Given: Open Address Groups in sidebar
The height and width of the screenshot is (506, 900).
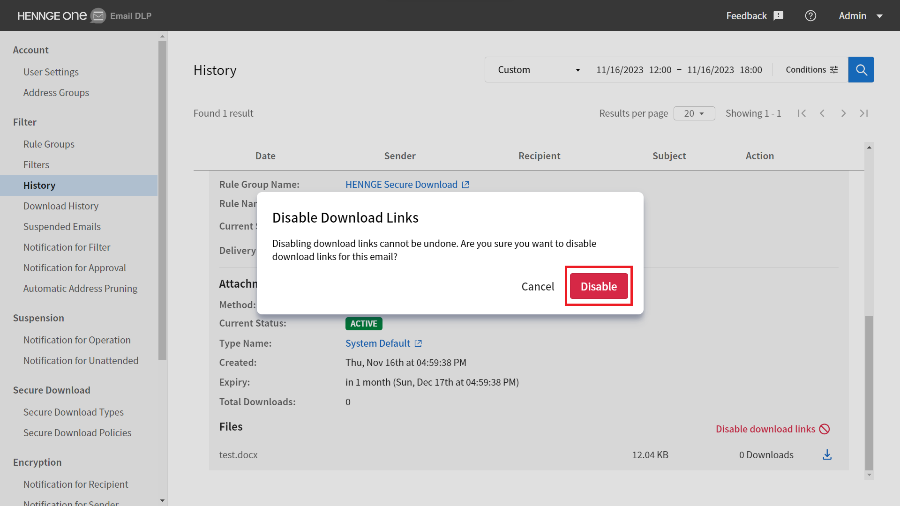Looking at the screenshot, I should point(56,93).
